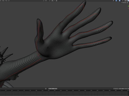The image size is (129, 96).
Task: Open the UV menu in header
Action: [9, 1]
